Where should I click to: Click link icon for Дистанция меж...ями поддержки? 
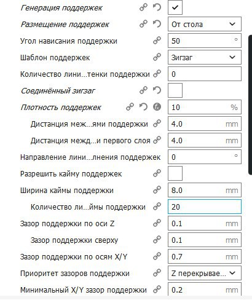(157, 124)
